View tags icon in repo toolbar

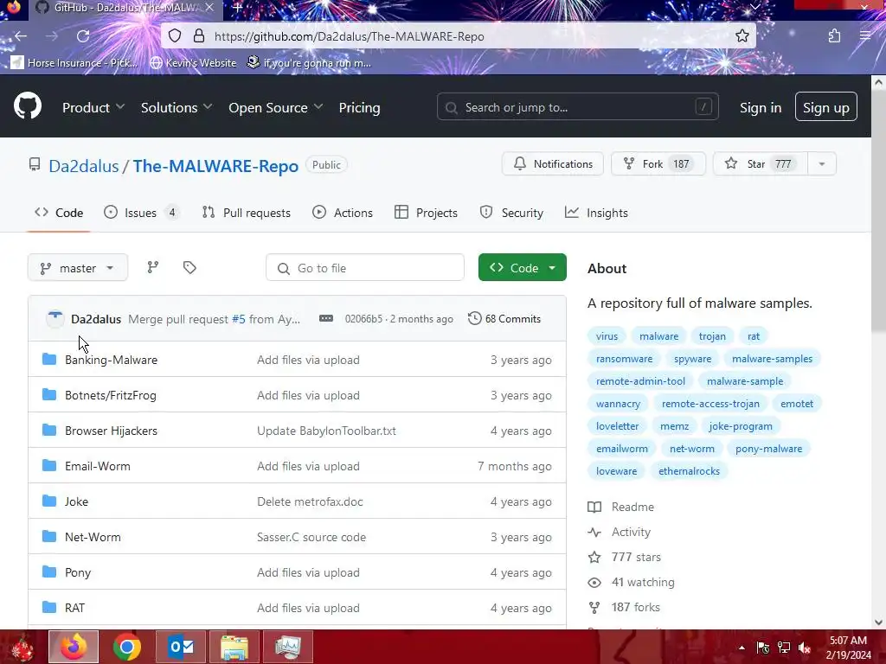tap(189, 267)
